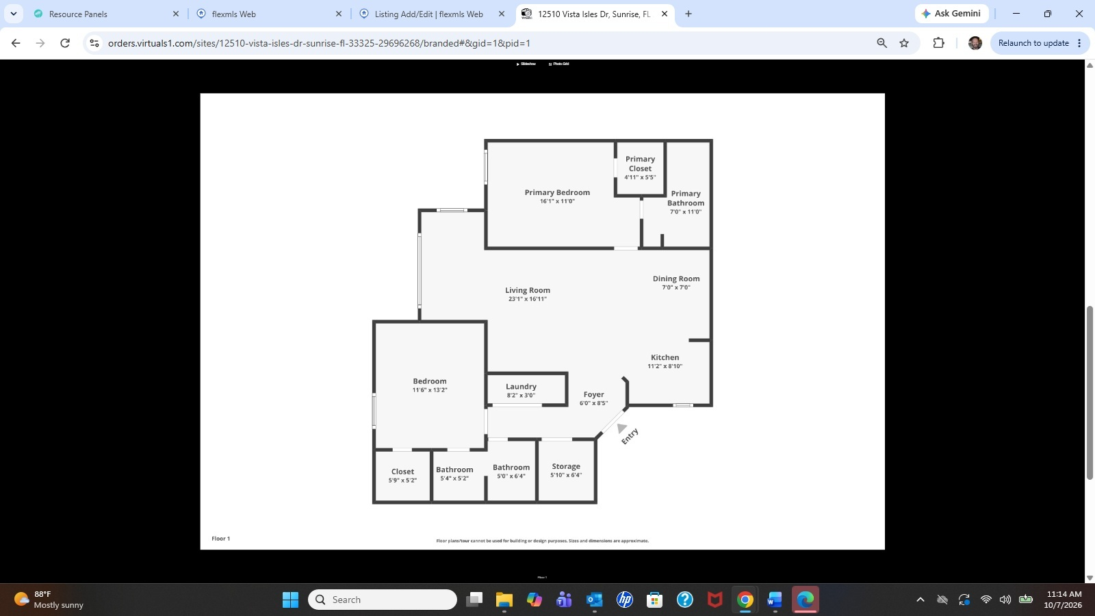Bookmark this page with the star
The image size is (1095, 616).
point(904,43)
